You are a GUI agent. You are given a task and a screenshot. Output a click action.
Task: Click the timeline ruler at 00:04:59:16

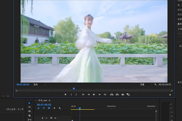tap(111, 106)
